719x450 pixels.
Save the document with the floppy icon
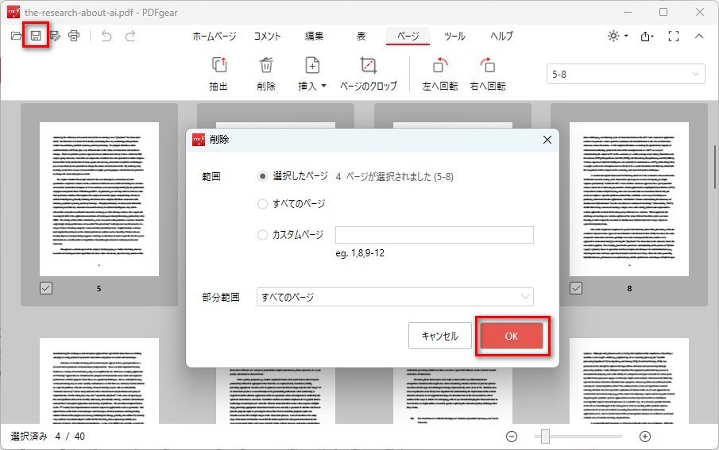coord(36,36)
